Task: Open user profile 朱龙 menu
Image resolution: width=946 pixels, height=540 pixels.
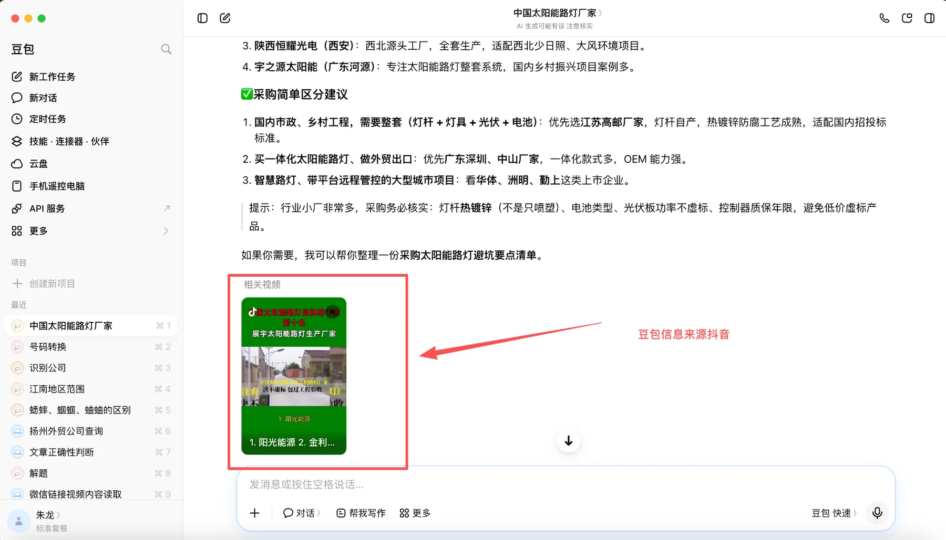Action: pyautogui.click(x=48, y=515)
